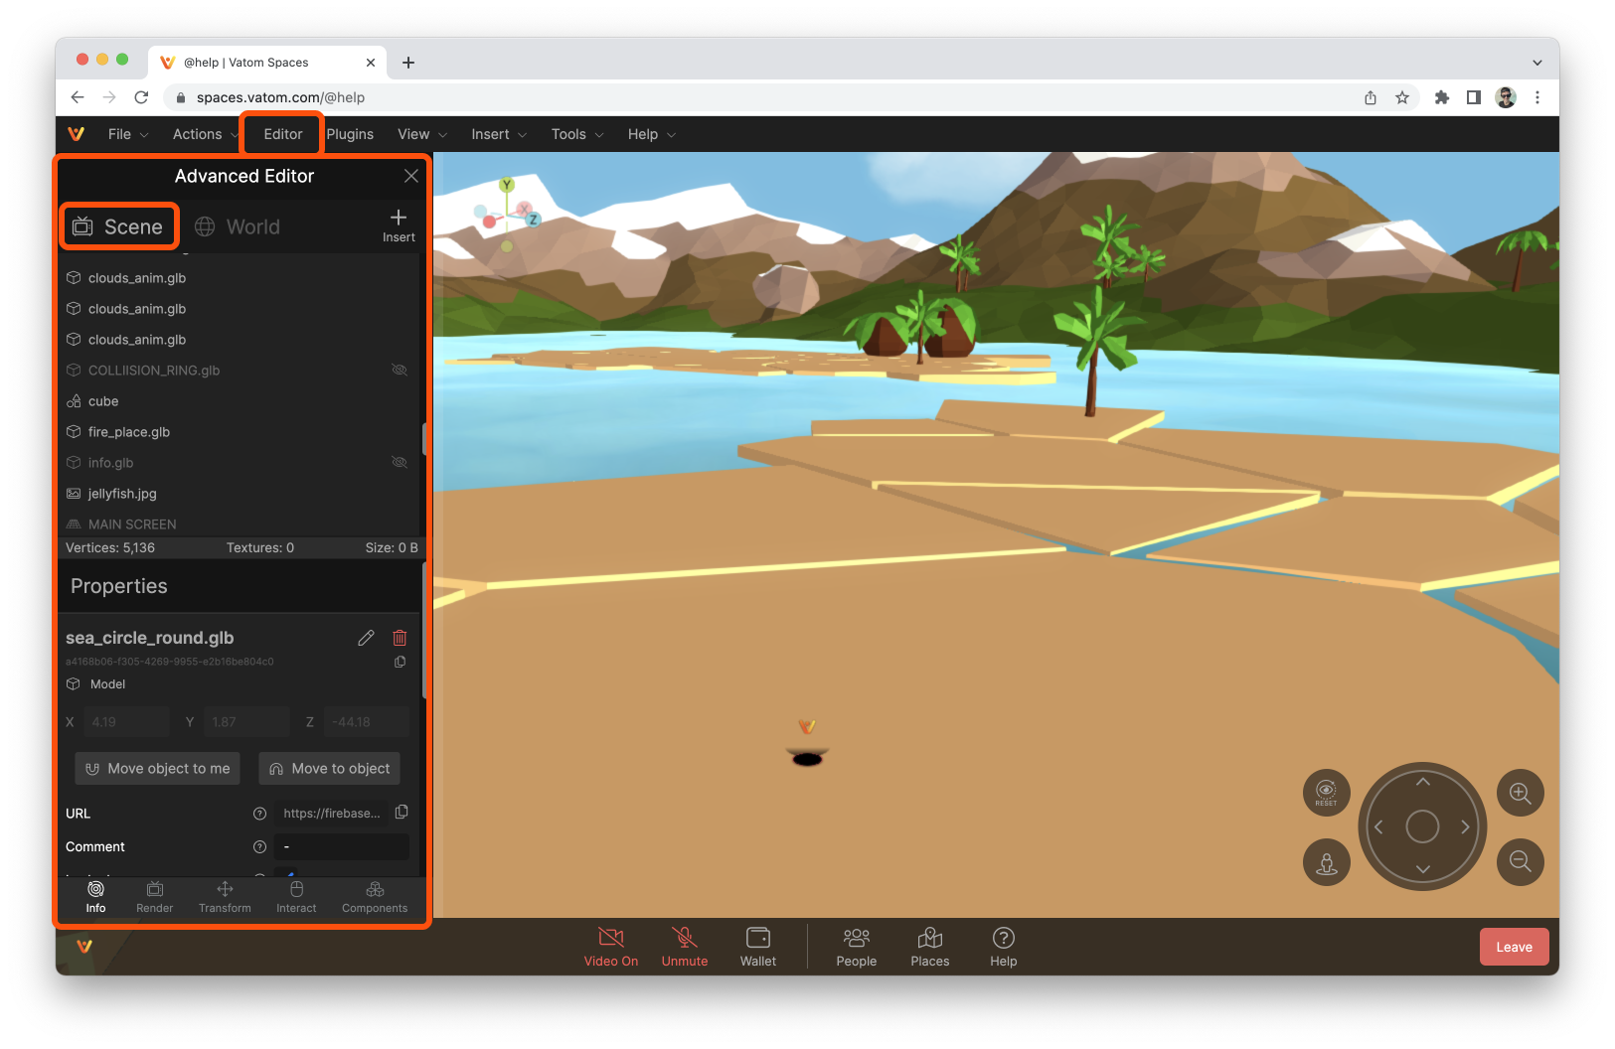The height and width of the screenshot is (1049, 1615).
Task: Delete sea_circle_round.glb with the trash icon
Action: pos(400,638)
